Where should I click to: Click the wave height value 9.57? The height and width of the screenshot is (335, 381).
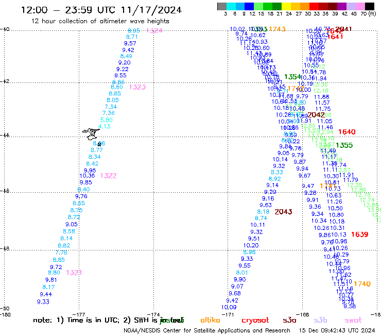click(x=130, y=43)
